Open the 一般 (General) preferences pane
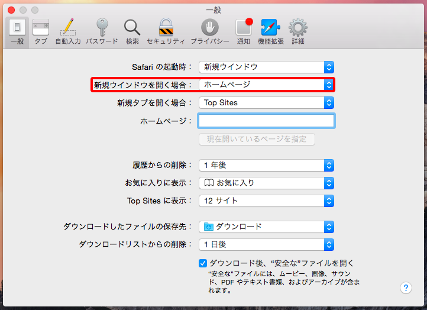Viewport: 427px width, 310px height. (17, 32)
